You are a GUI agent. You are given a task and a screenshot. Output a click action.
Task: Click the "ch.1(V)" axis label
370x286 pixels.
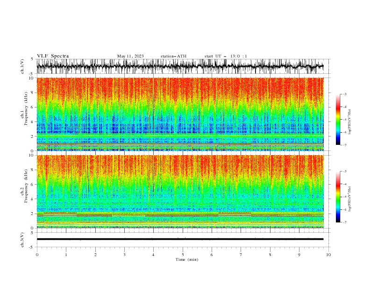22,66
